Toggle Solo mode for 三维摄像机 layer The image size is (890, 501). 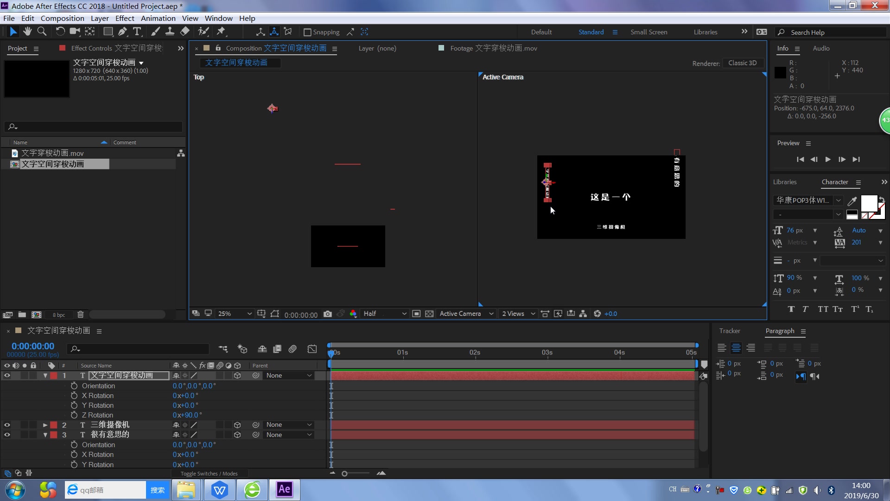[x=25, y=424]
